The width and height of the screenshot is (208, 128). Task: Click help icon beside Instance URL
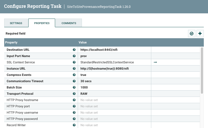tap(74, 69)
